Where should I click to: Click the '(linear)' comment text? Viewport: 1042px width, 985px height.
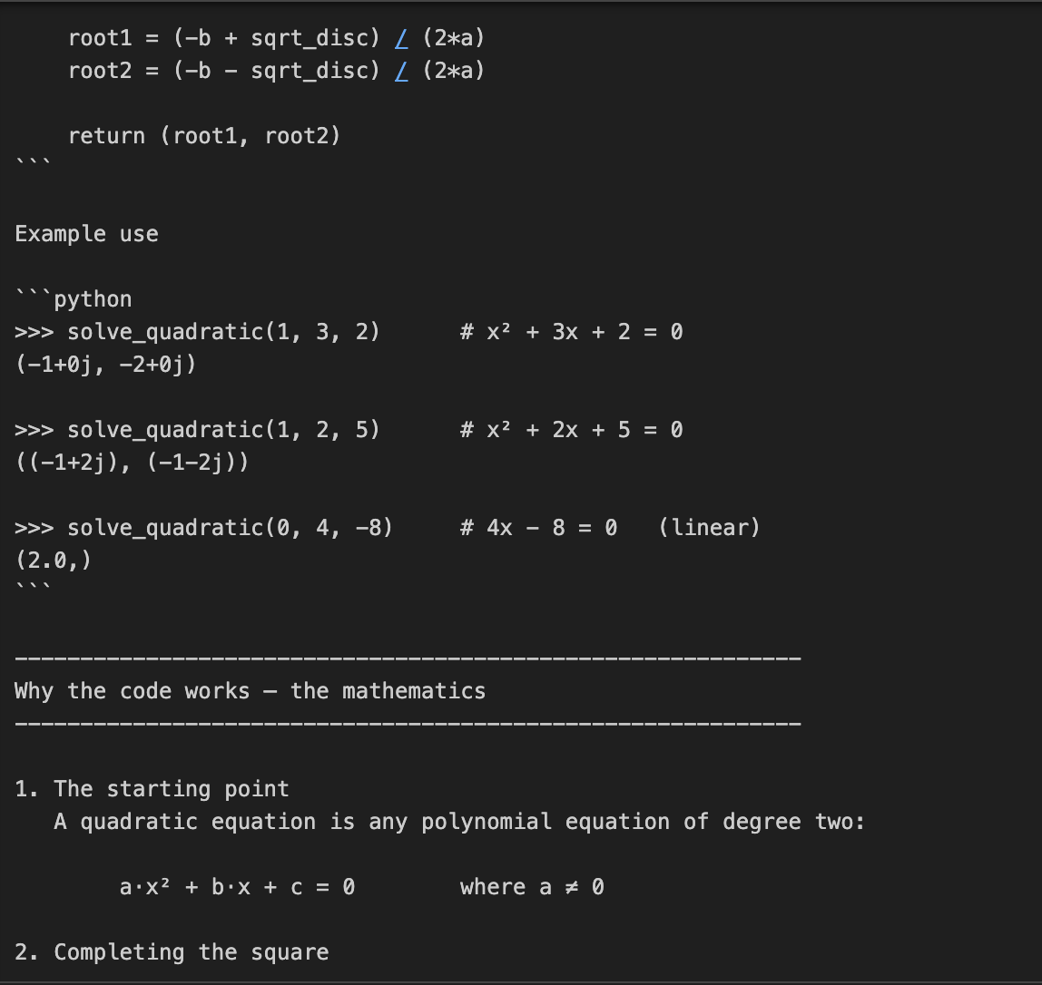[709, 528]
